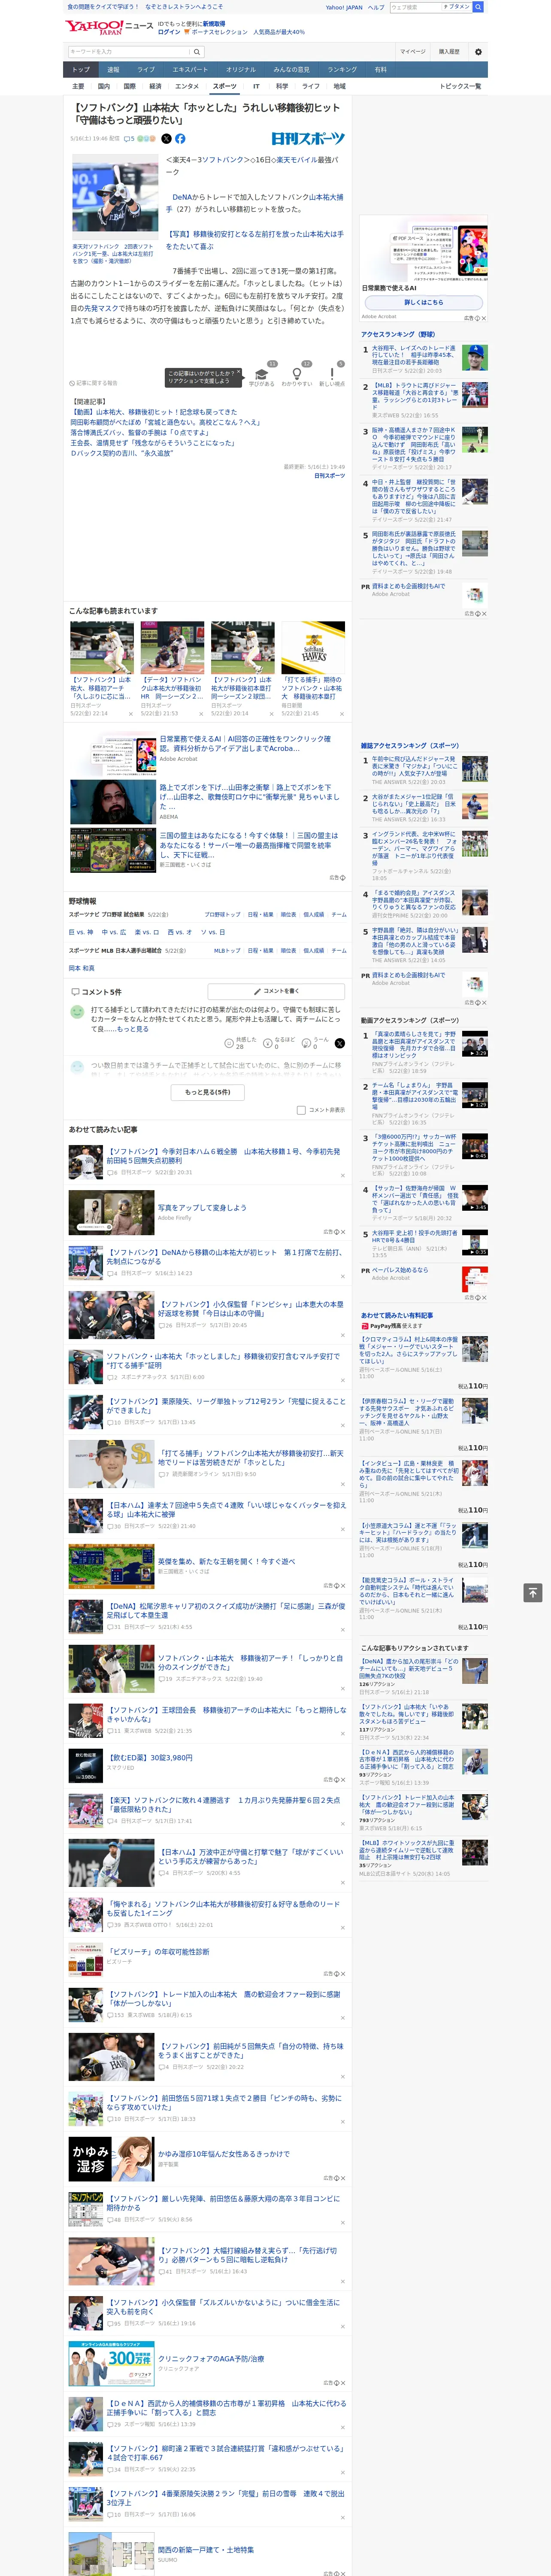Screen dimensions: 551x2576
Task: Click the 記事に関する報告 report icon
Action: point(72,383)
